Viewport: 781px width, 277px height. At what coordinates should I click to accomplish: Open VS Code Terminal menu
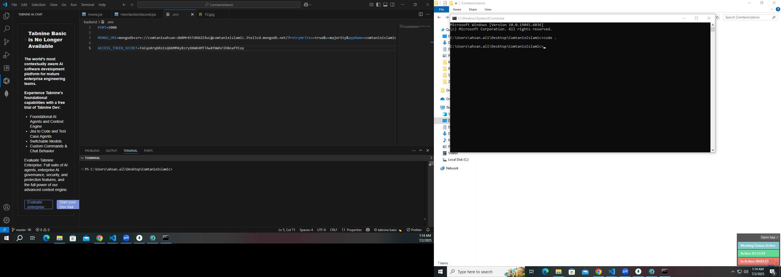pyautogui.click(x=88, y=5)
